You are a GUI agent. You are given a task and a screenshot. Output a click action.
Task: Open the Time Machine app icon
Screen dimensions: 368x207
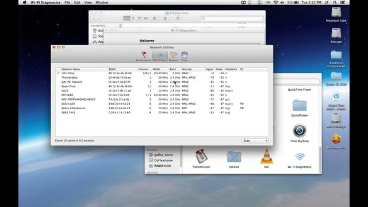tap(300, 131)
